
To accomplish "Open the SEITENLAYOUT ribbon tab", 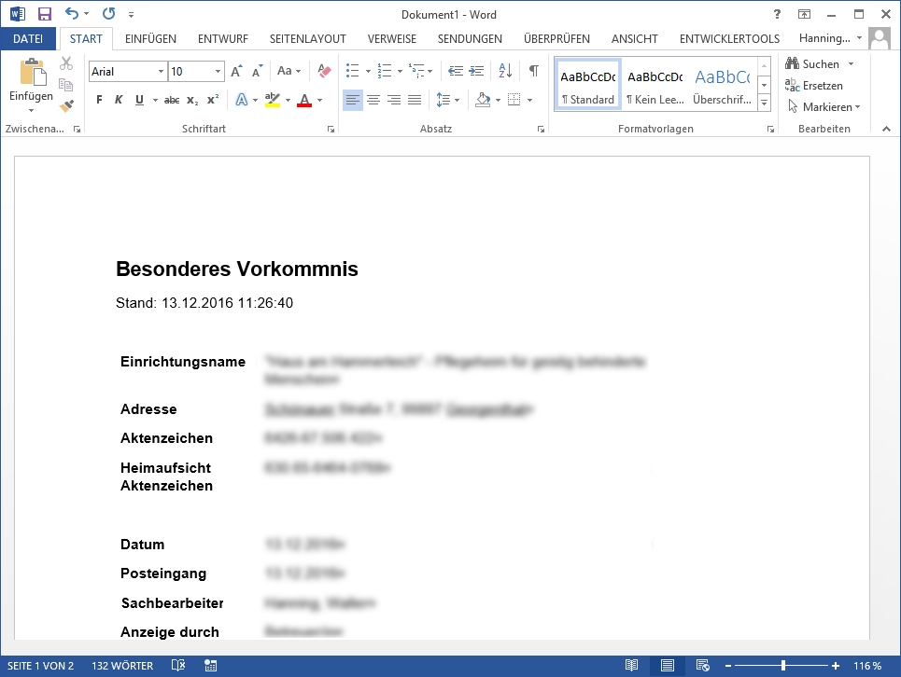I will point(307,38).
